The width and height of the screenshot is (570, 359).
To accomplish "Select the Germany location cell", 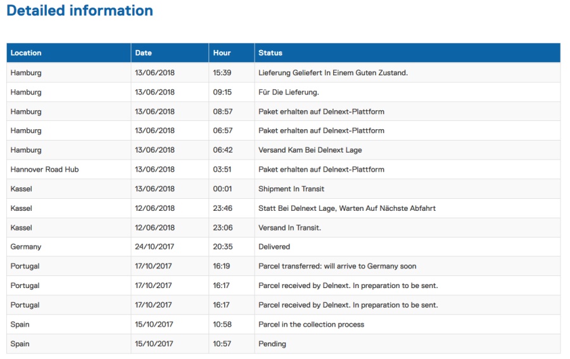I will (x=26, y=247).
